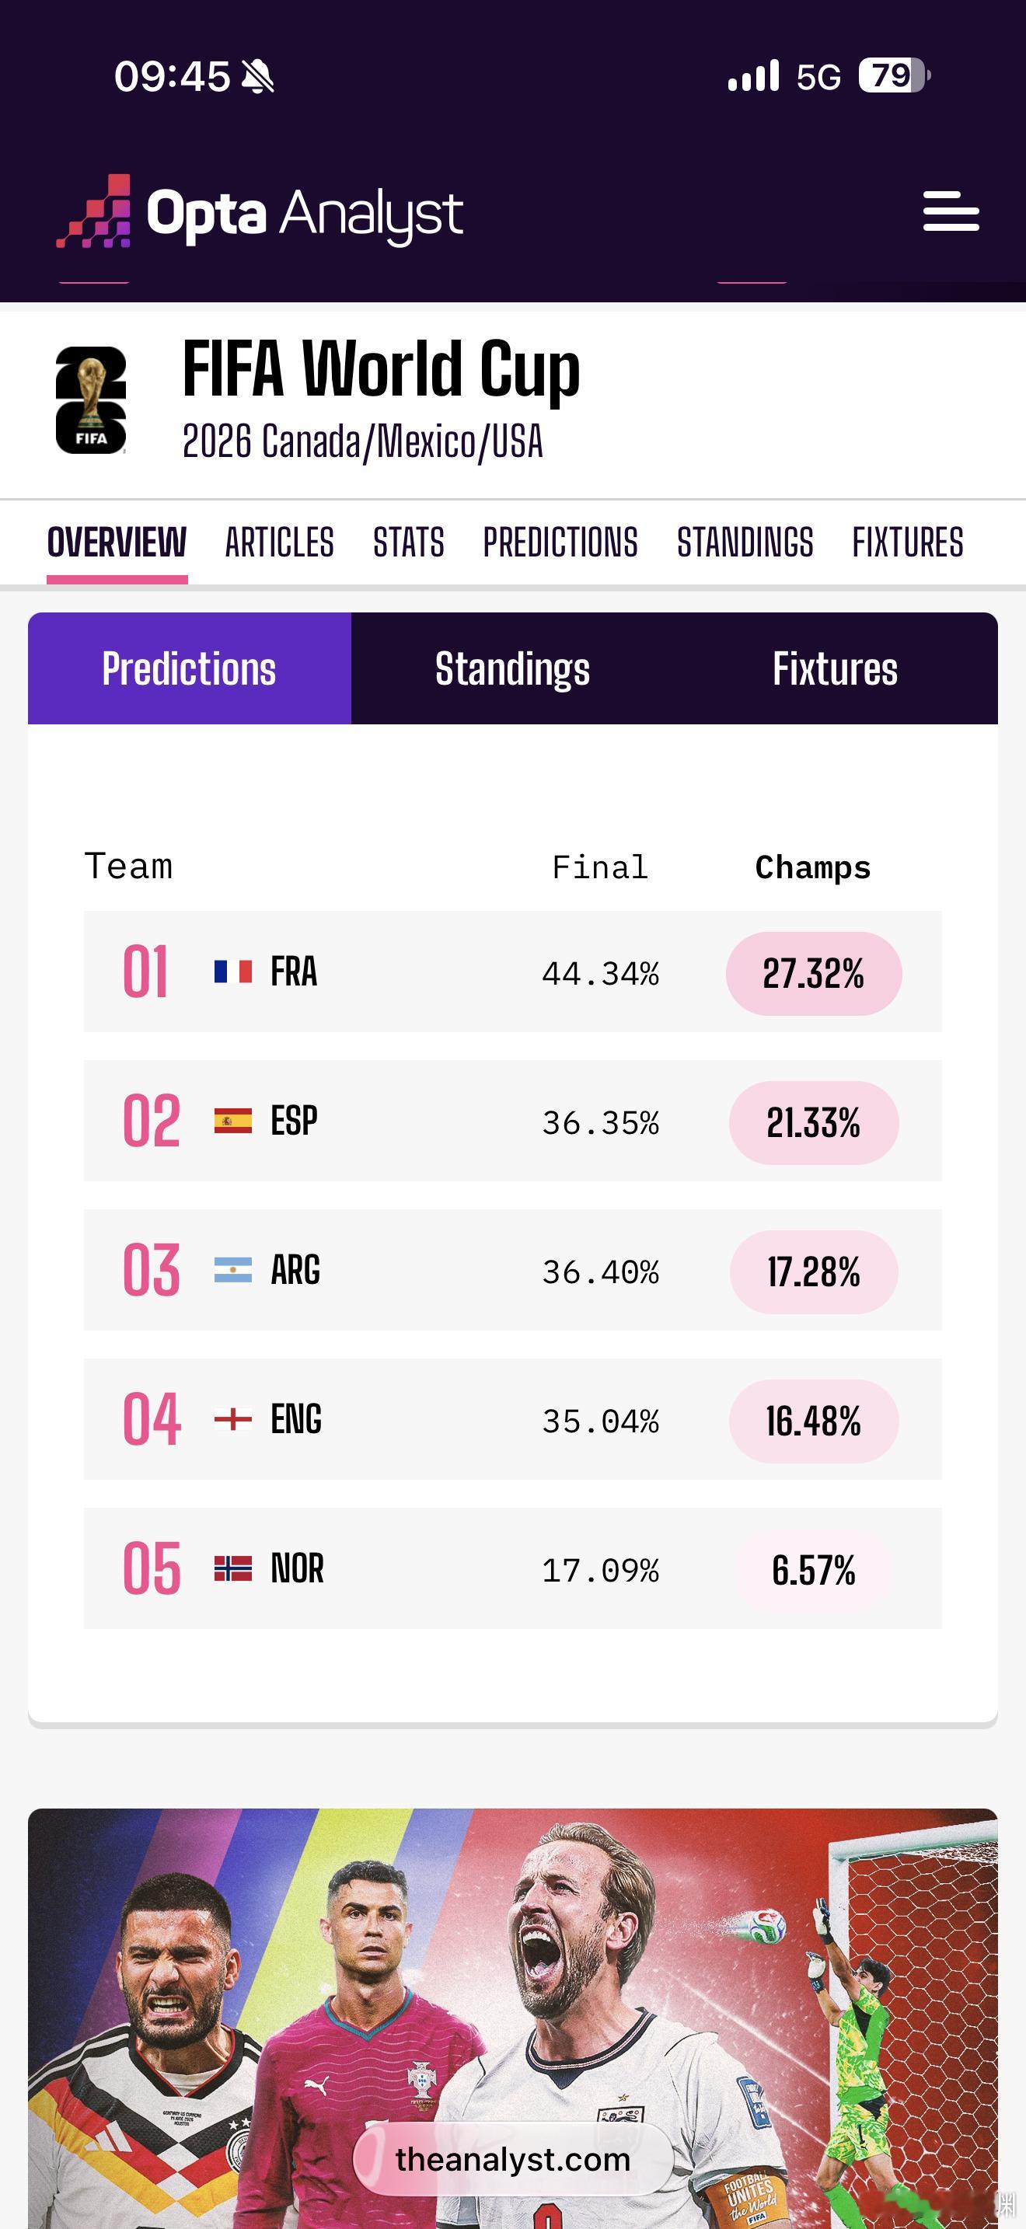The height and width of the screenshot is (2229, 1026).
Task: Tap the France flag icon
Action: (232, 971)
